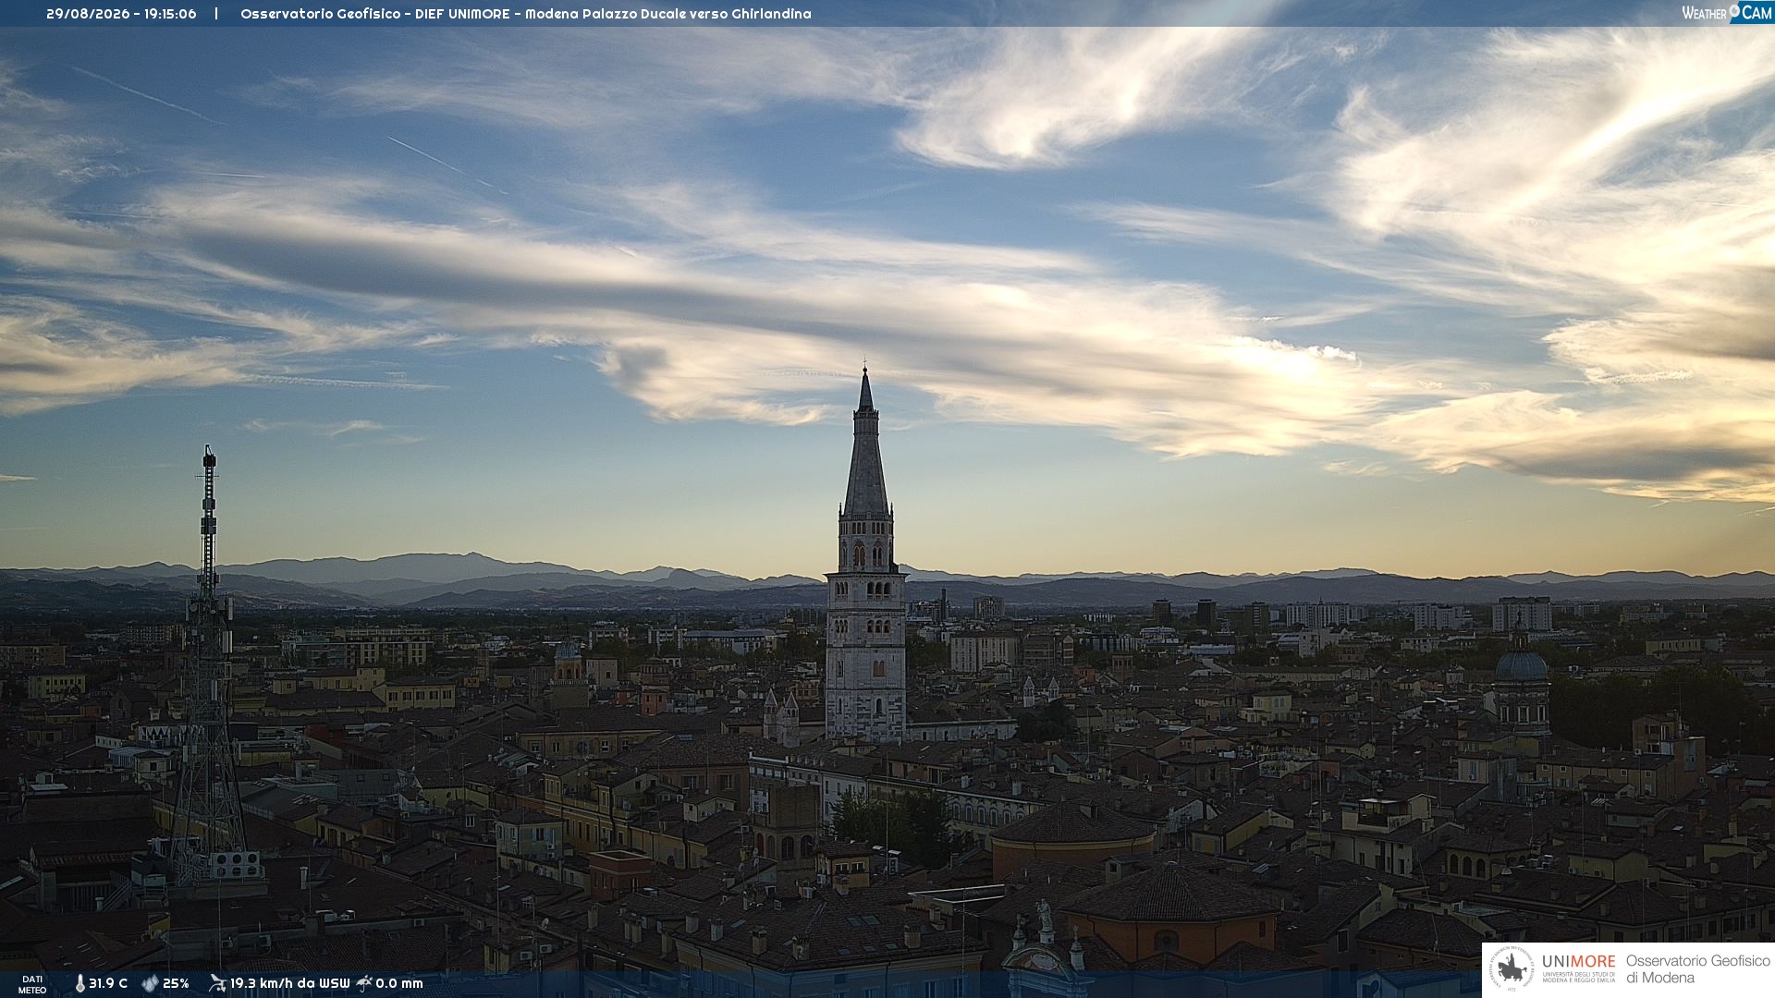Click the 29/08/2026 date stamp
This screenshot has width=1775, height=998.
pos(89,14)
